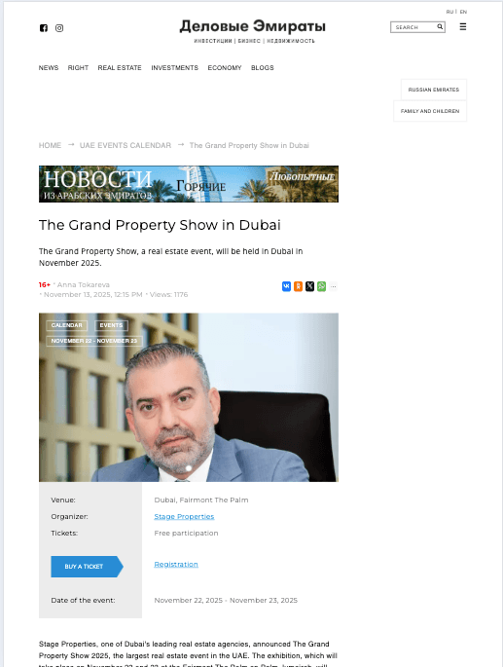Click the search magnifier icon
Viewport: 503px width, 667px height.
pyautogui.click(x=440, y=27)
